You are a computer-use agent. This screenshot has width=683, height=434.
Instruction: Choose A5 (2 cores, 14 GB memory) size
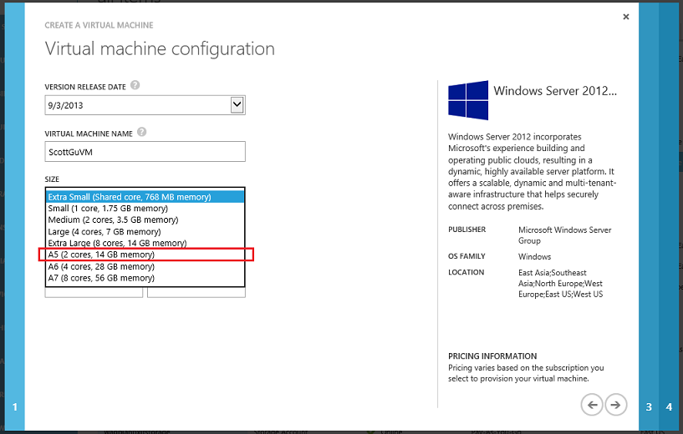(145, 255)
